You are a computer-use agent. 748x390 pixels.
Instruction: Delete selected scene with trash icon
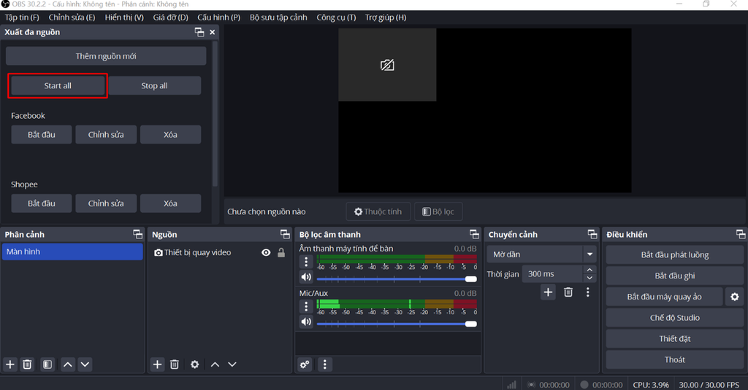point(27,364)
